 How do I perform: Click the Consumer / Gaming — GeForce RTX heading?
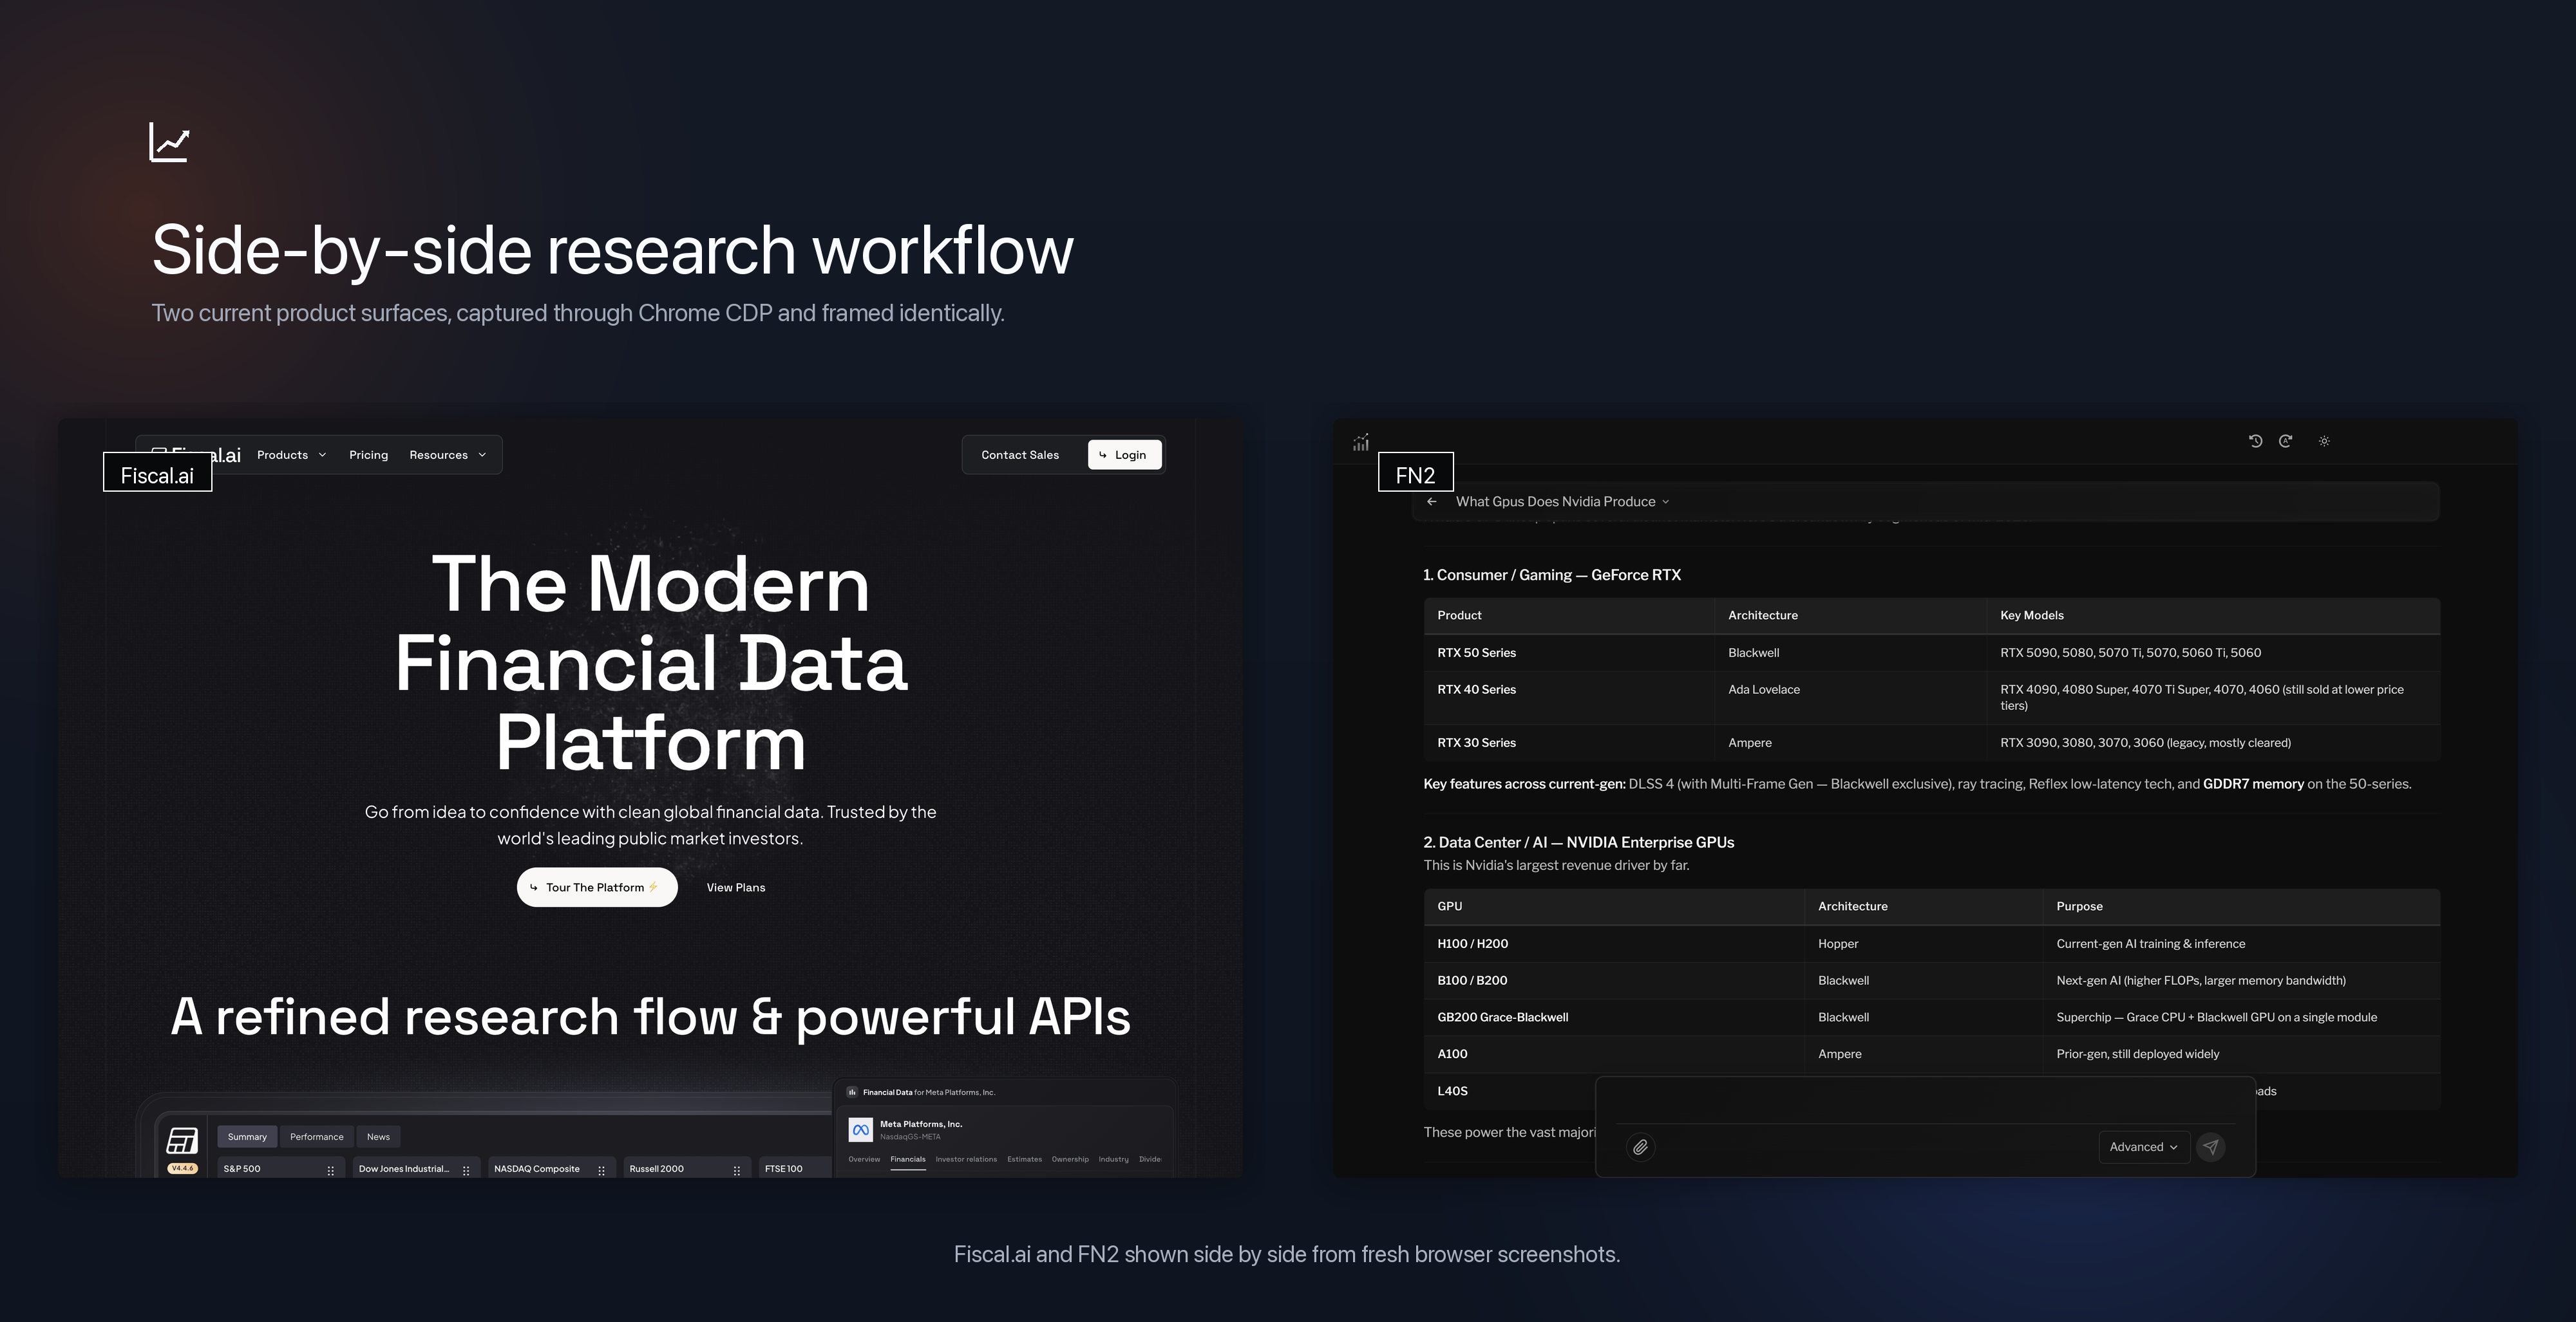(x=1552, y=575)
